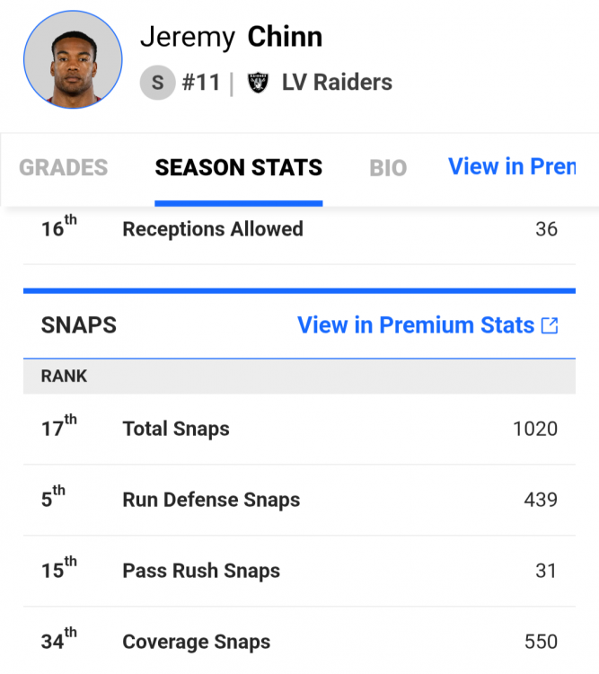Switch to the Grades tab
The height and width of the screenshot is (674, 599).
pyautogui.click(x=63, y=167)
